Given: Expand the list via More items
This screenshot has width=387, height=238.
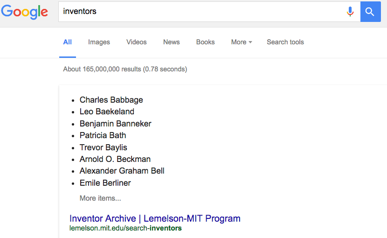Looking at the screenshot, I should point(100,198).
